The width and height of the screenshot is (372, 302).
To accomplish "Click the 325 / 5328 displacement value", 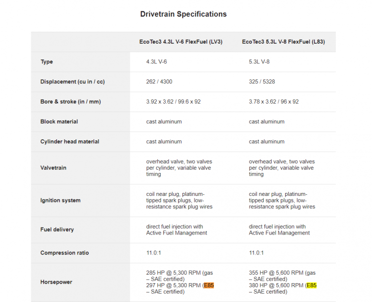I will point(262,82).
